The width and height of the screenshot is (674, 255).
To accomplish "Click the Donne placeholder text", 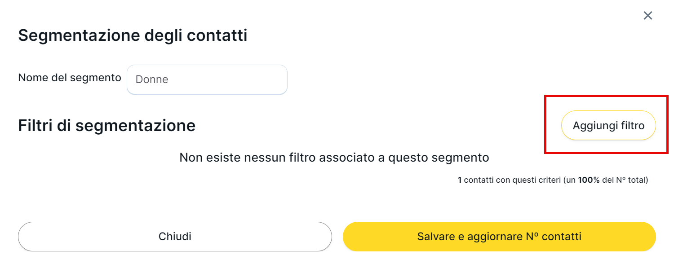I will [152, 79].
